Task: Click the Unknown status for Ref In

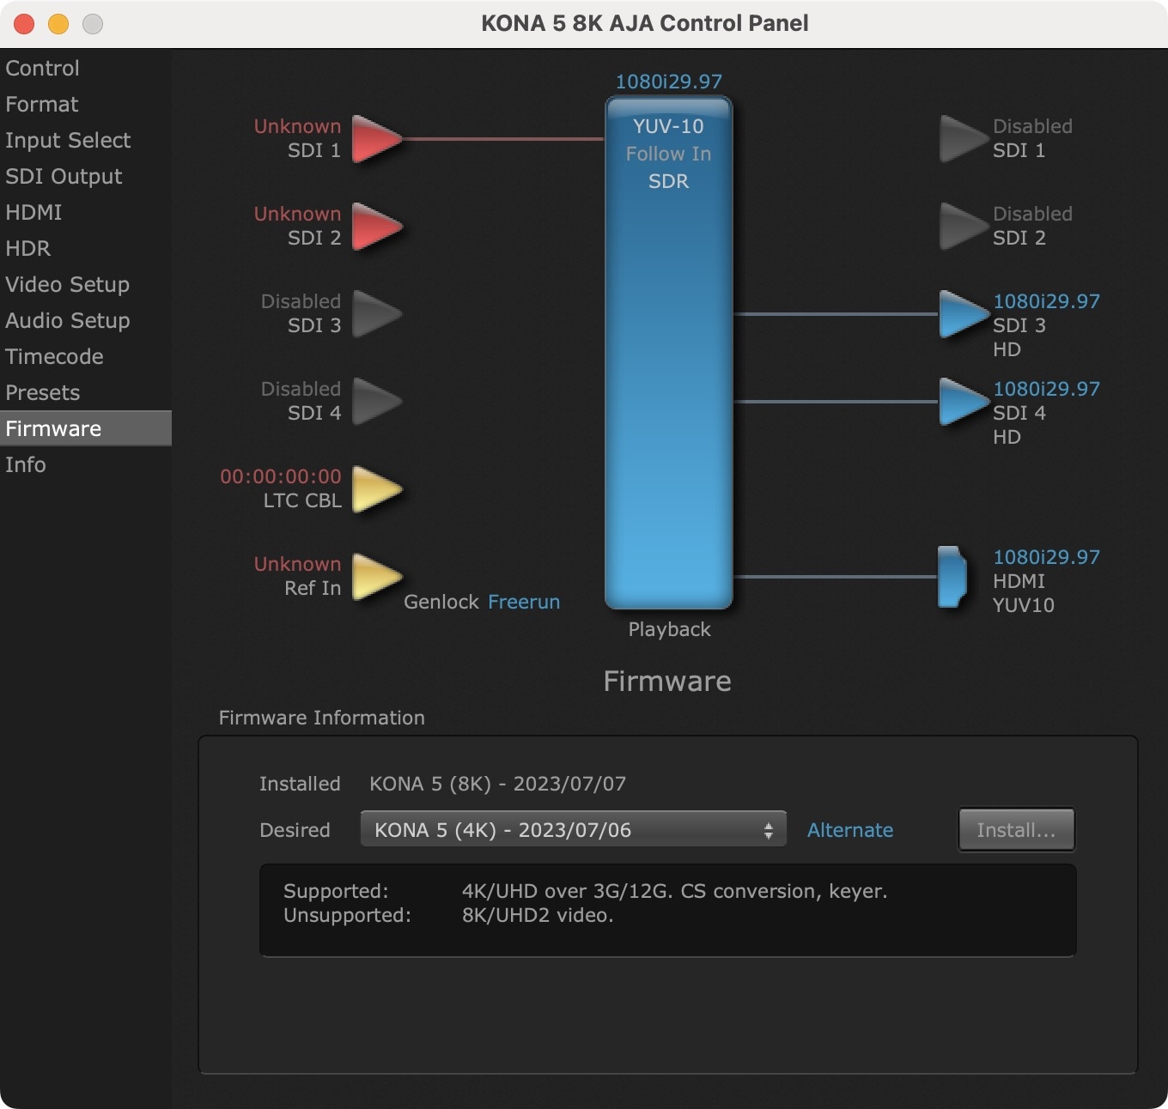Action: [x=297, y=564]
